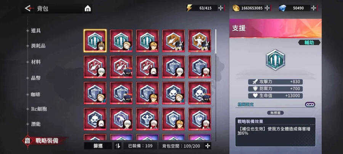Click the 無標籤 tag button

coord(275,113)
